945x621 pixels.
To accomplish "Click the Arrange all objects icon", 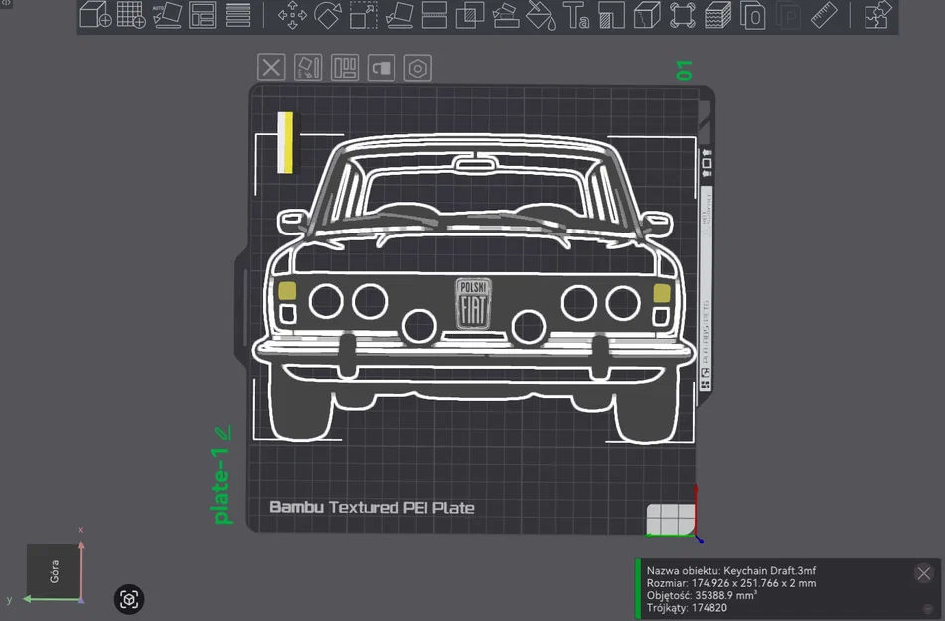I will coord(203,16).
